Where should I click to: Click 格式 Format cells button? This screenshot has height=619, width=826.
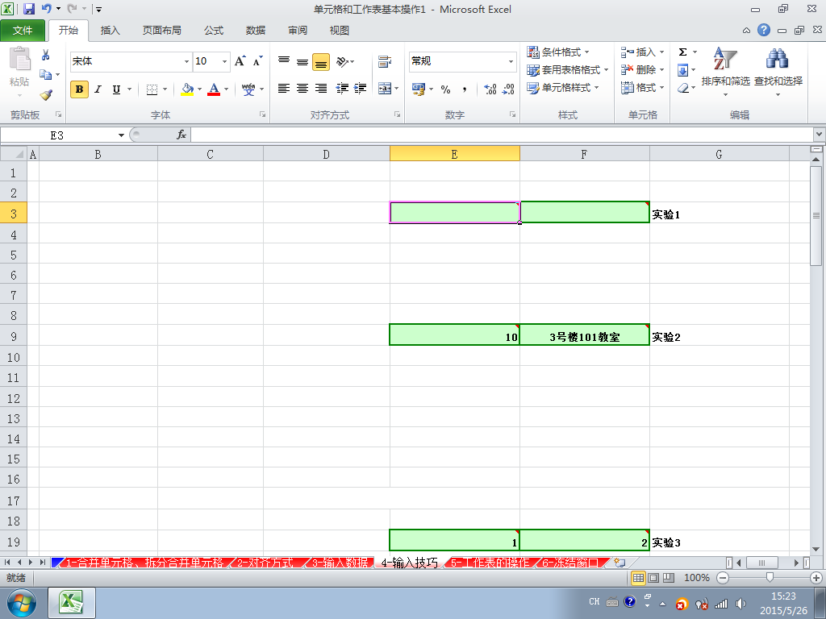(642, 88)
